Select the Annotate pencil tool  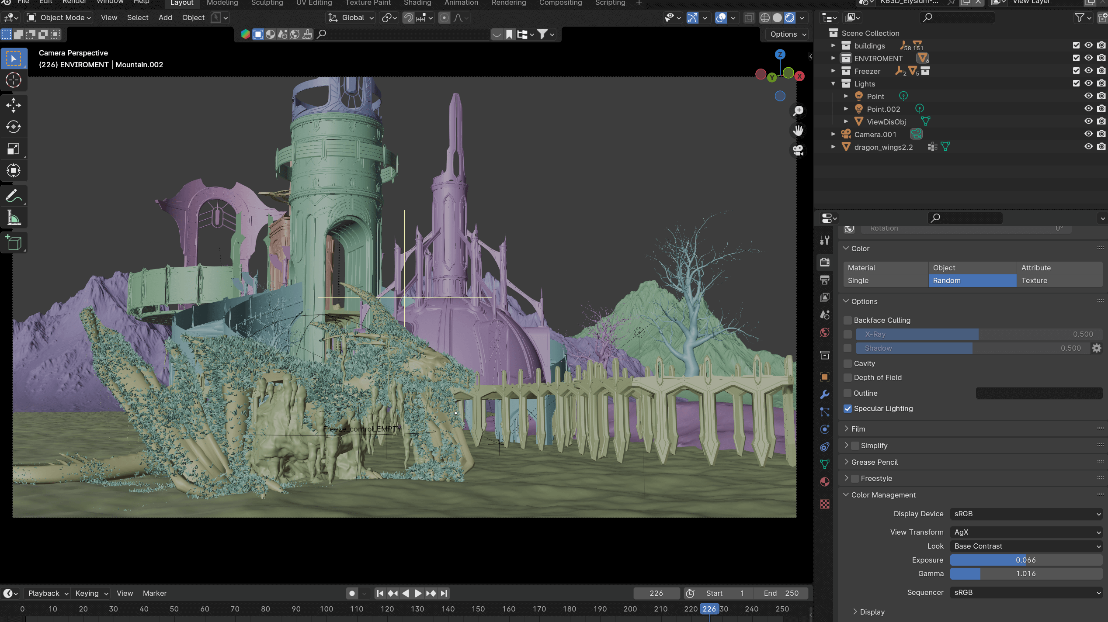[14, 196]
